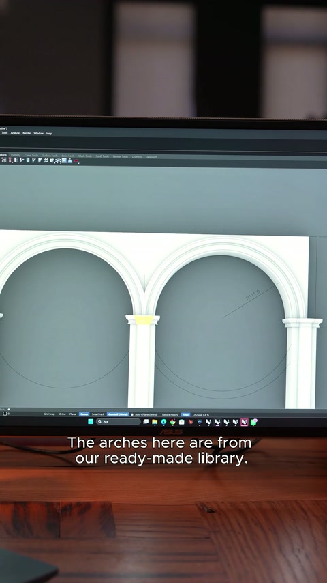
Task: Open Microsoft Edge from the taskbar
Action: [x=163, y=422]
